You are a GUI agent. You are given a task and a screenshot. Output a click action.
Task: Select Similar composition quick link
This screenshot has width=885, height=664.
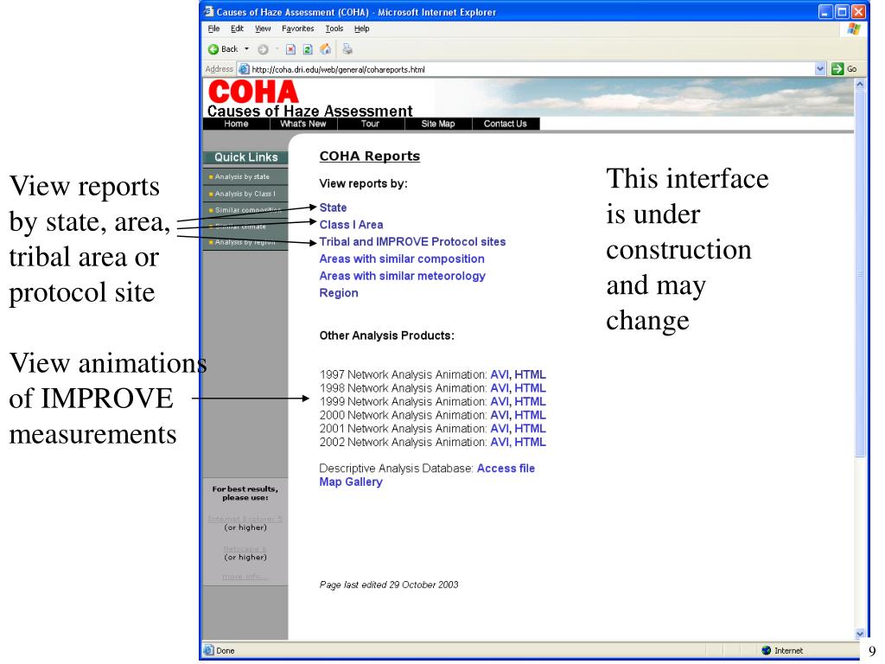point(245,210)
